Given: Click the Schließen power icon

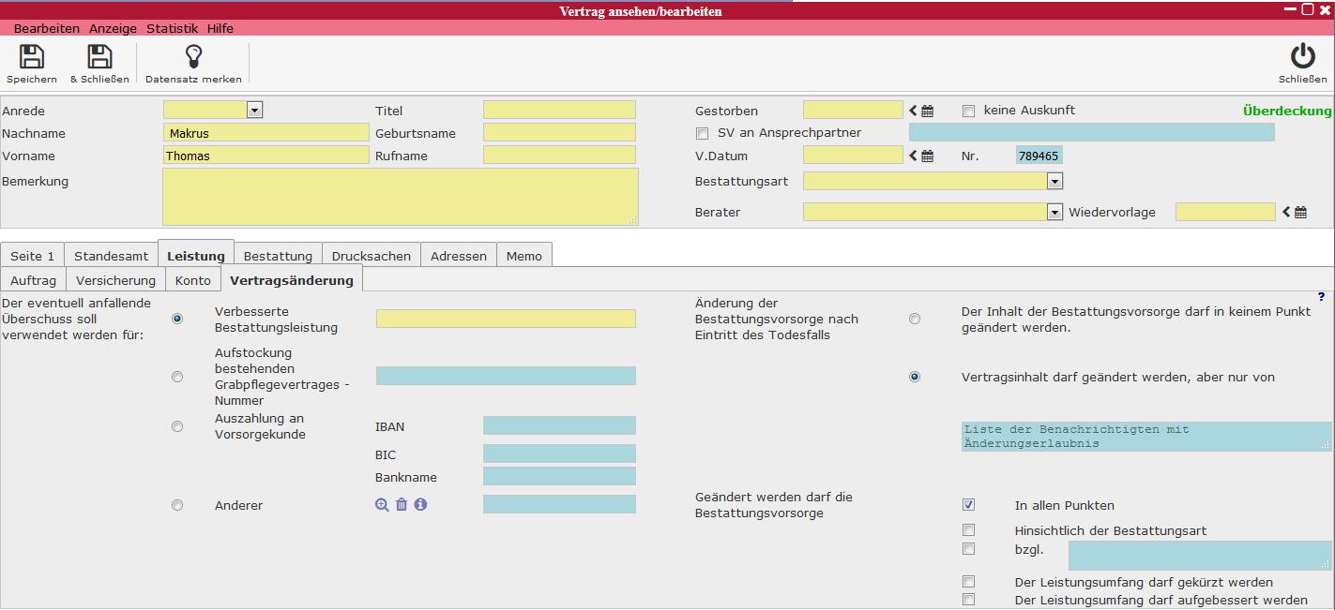Looking at the screenshot, I should (1302, 58).
